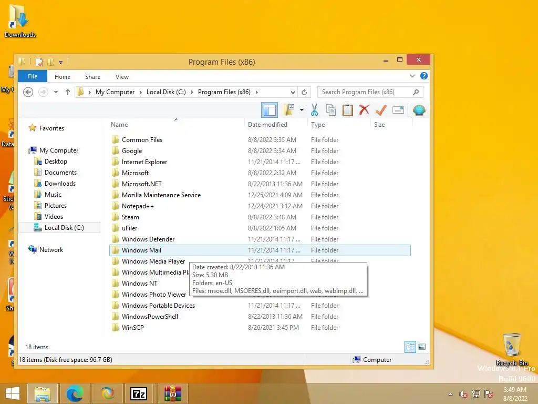Open the Quick Access Toolbar customize dropdown
The width and height of the screenshot is (538, 404).
(60, 62)
